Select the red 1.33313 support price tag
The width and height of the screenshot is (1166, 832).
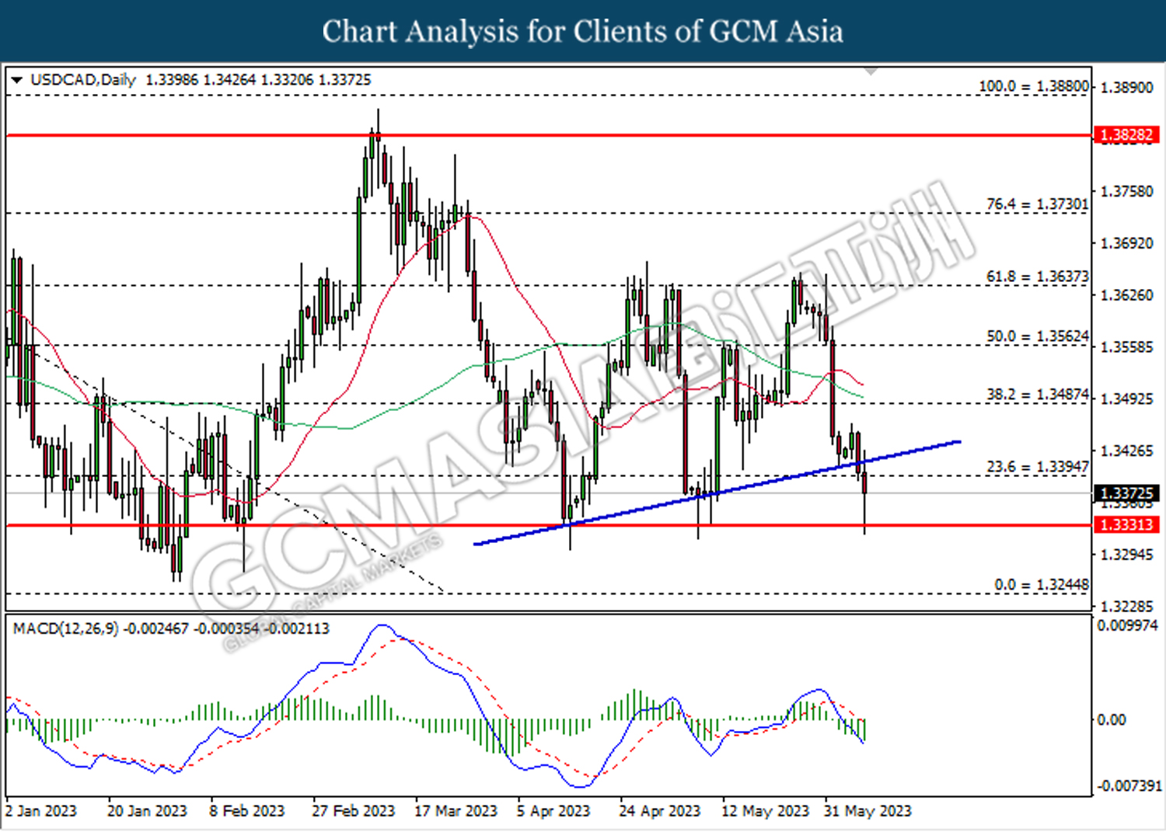click(1126, 525)
